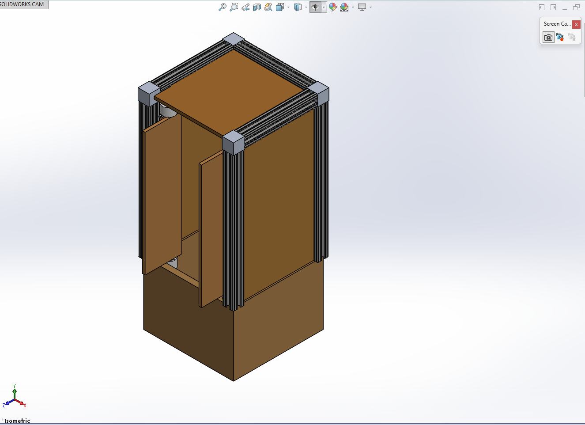Activate the Section View tool
This screenshot has height=425, width=585.
[257, 7]
